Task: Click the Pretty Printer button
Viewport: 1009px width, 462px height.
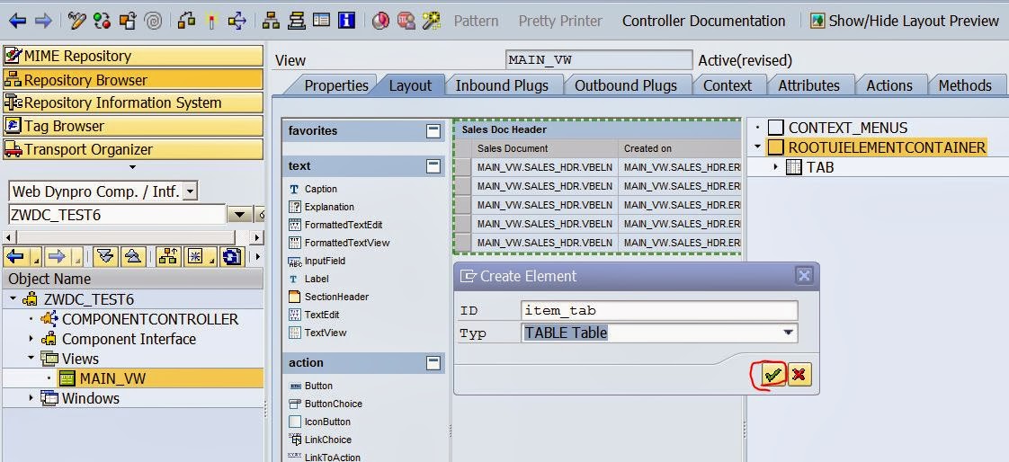Action: point(560,22)
